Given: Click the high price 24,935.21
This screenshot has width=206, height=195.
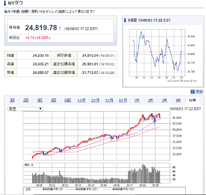Looking at the screenshot, I should coord(41,64).
